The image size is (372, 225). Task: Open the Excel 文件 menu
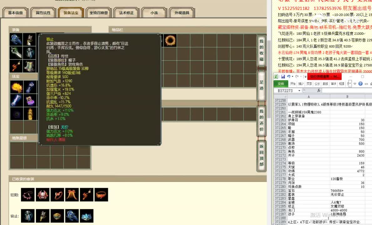click(x=281, y=84)
